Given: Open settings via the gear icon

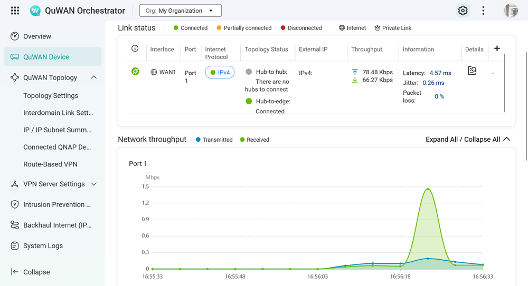Looking at the screenshot, I should pyautogui.click(x=463, y=11).
